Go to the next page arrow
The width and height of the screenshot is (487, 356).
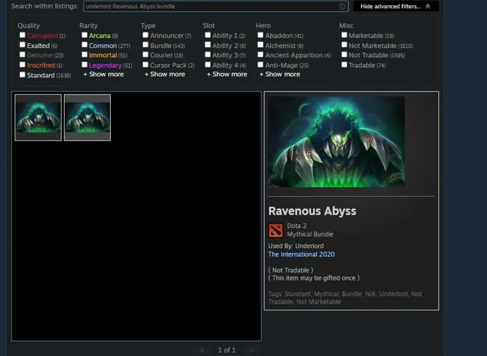tap(251, 350)
